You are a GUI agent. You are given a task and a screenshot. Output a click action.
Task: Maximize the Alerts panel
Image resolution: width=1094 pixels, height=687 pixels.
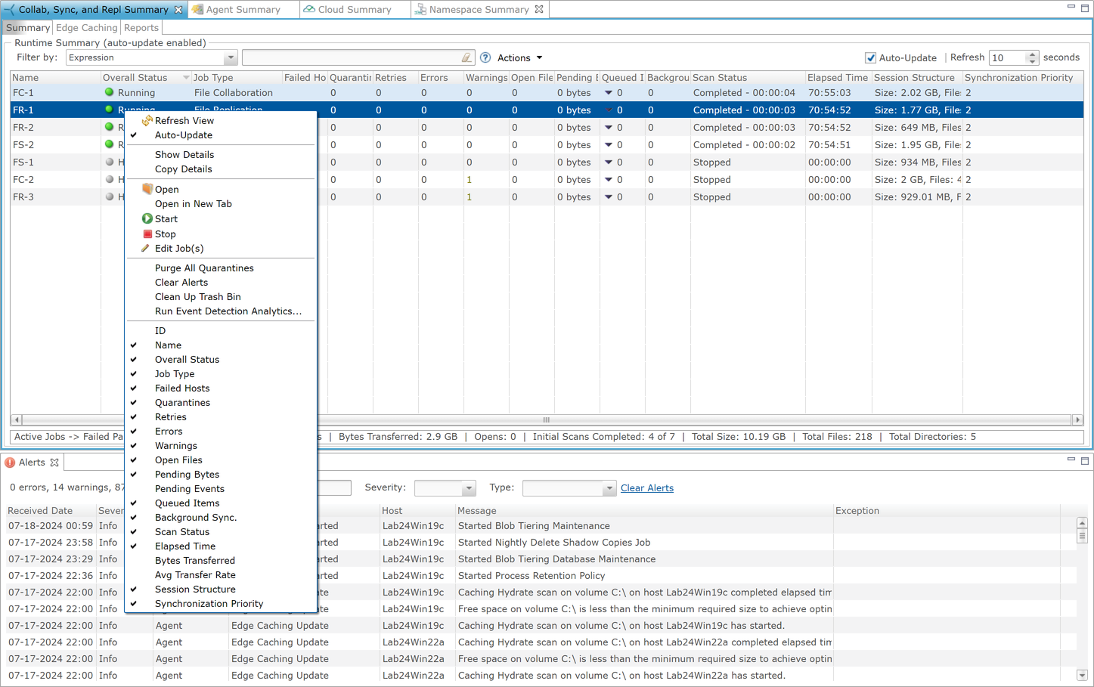(x=1084, y=460)
